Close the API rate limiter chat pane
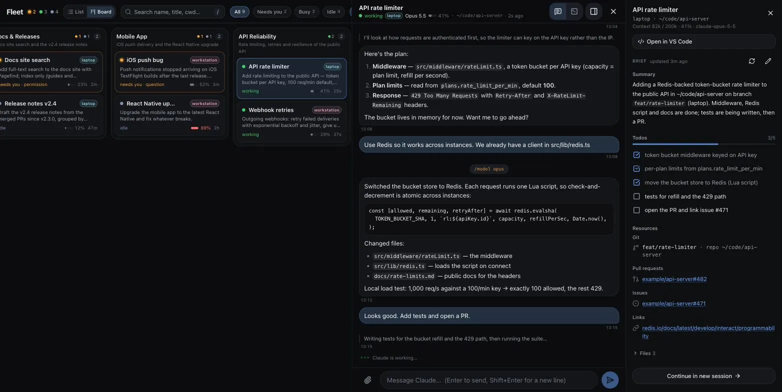 tap(613, 11)
